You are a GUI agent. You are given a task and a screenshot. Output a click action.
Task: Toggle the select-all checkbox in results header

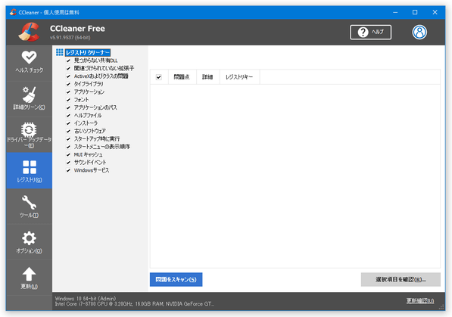point(158,77)
